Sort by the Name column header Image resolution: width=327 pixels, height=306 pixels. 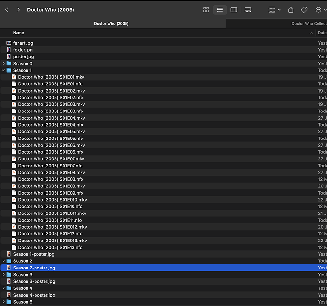(18, 33)
